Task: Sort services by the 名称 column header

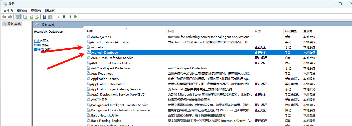Action: [x=90, y=31]
